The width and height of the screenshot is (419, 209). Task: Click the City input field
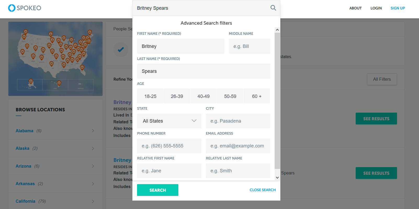(238, 121)
